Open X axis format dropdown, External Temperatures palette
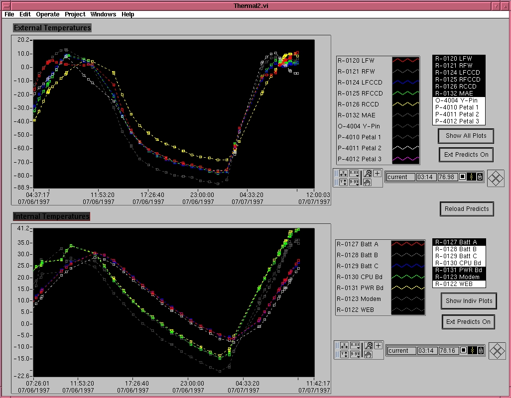 point(355,174)
